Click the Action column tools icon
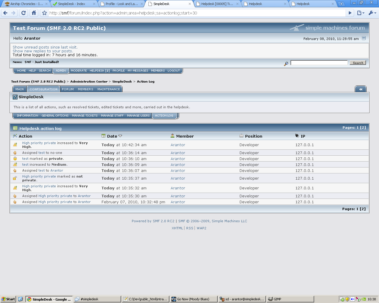This screenshot has width=379, height=303. [15, 136]
